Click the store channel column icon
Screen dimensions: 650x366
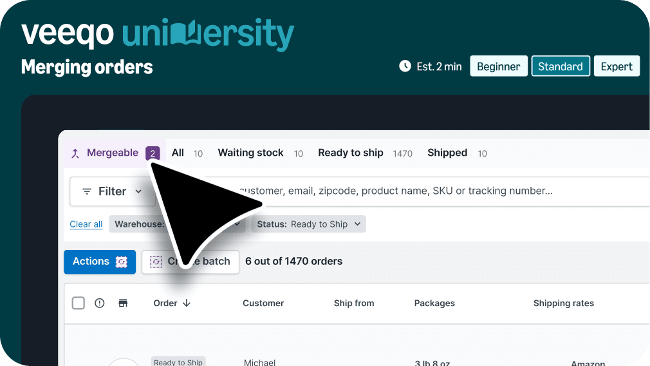pyautogui.click(x=123, y=303)
